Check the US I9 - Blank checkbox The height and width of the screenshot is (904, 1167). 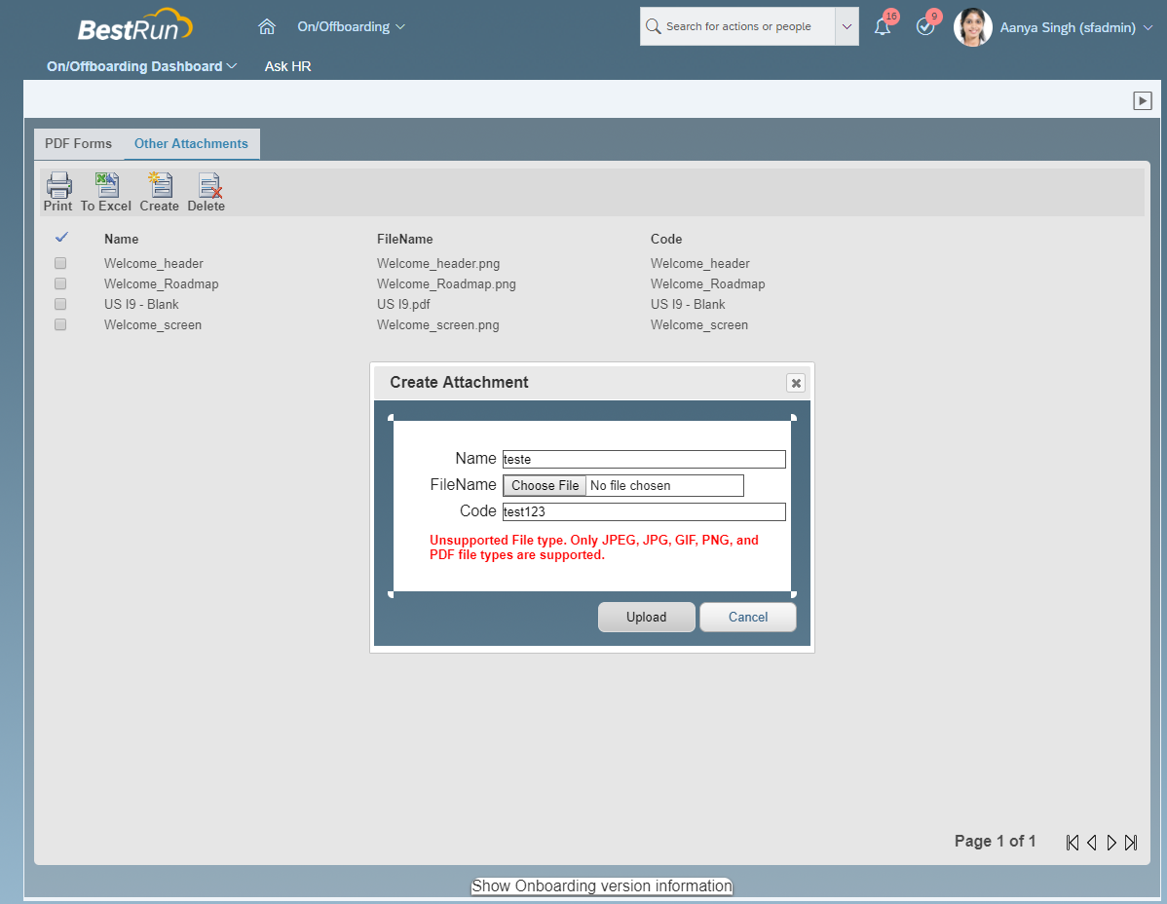tap(60, 304)
